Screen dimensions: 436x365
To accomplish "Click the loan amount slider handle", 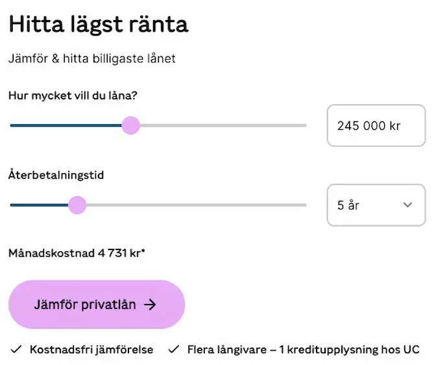I will (x=131, y=125).
